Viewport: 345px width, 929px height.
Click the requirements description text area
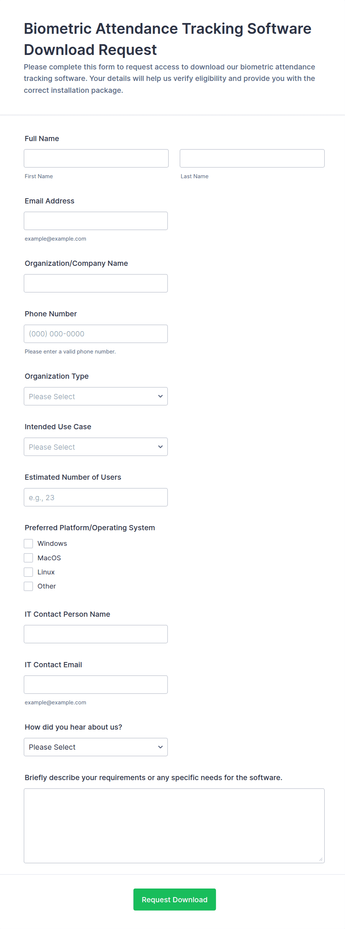174,825
